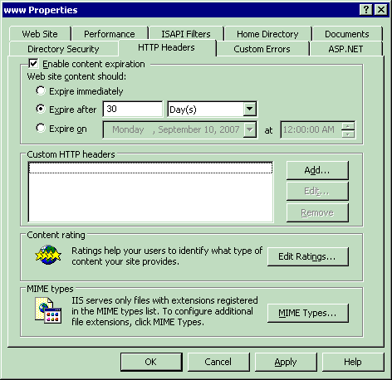Close the www Properties dialog
This screenshot has width=392, height=380.
click(381, 10)
